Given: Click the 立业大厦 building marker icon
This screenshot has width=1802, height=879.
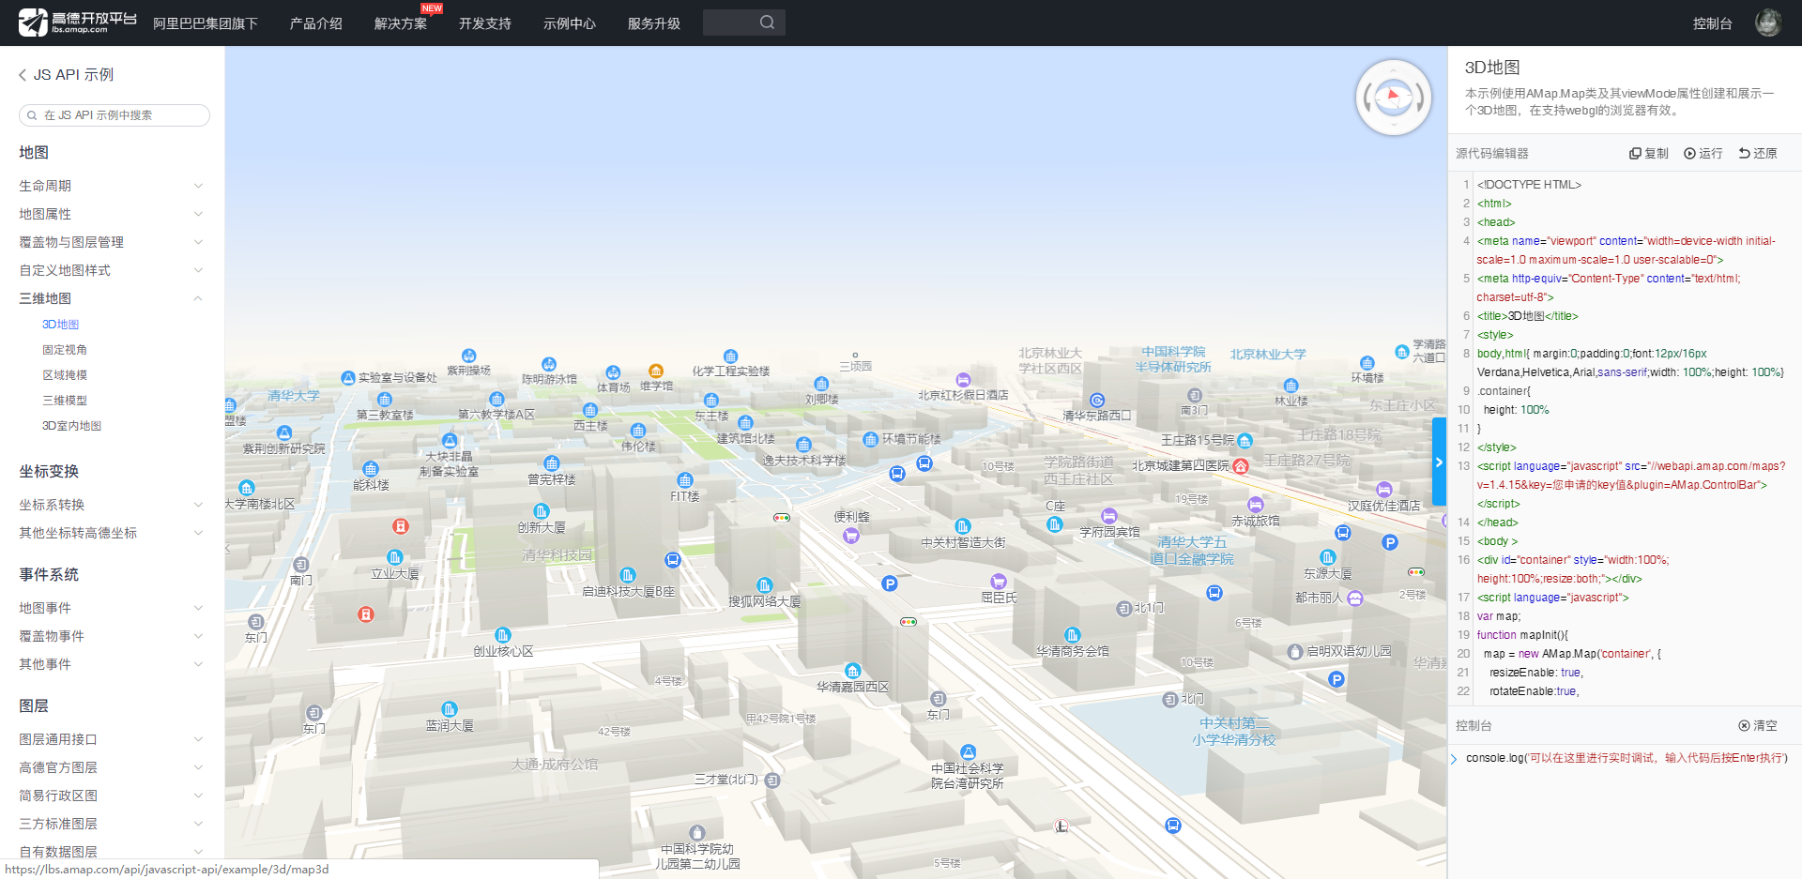Looking at the screenshot, I should (x=395, y=557).
